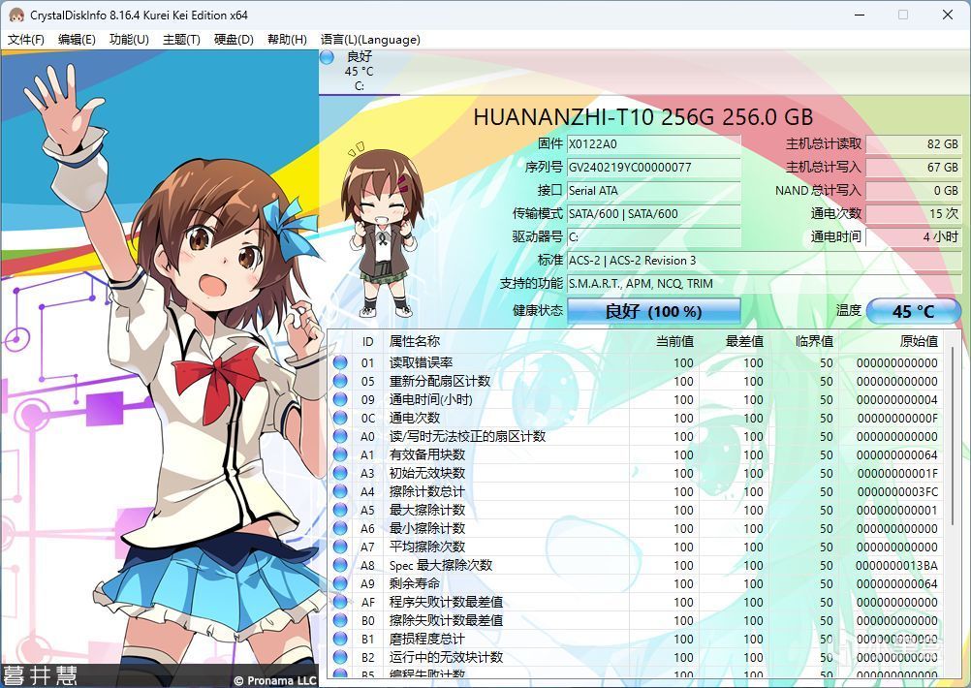The width and height of the screenshot is (971, 688).
Task: Click the CrystalDiskInfo app icon in the title bar
Action: (x=16, y=15)
